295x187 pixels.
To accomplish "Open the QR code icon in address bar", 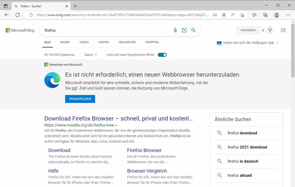I will [x=224, y=15].
